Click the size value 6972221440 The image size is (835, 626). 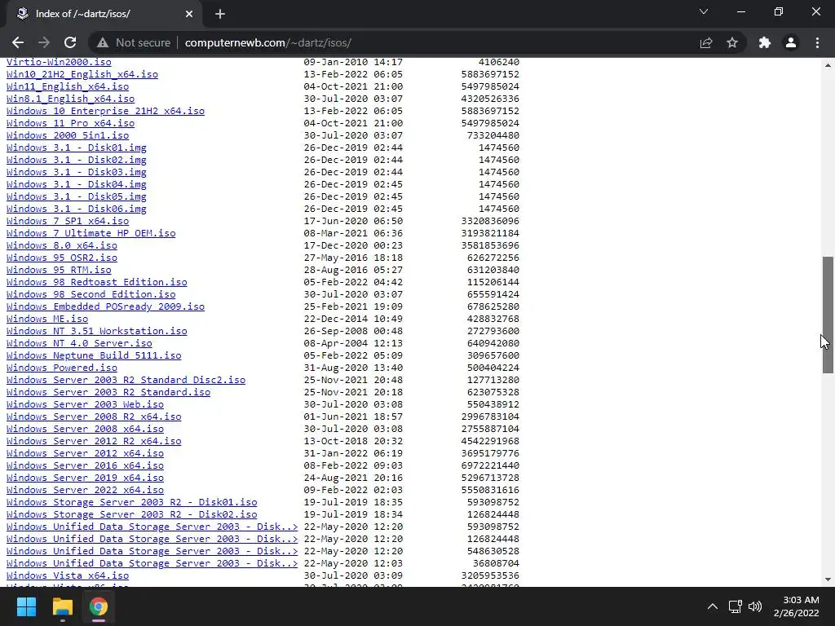[490, 465]
